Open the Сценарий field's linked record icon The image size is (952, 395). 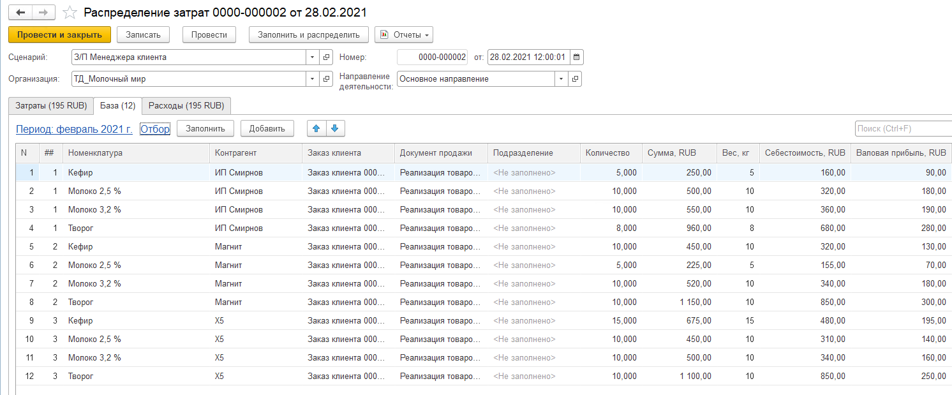[x=326, y=57]
